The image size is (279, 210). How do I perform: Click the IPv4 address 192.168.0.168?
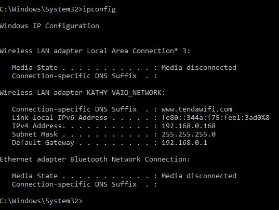(x=189, y=126)
